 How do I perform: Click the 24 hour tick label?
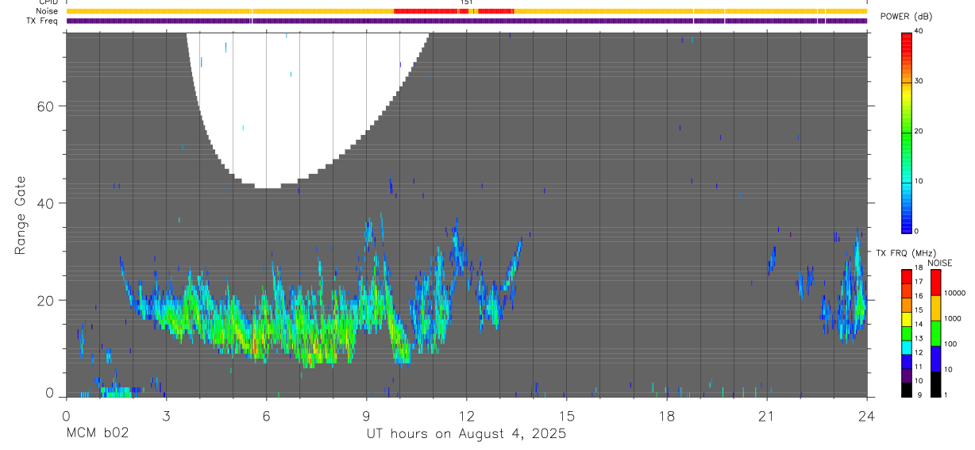click(x=867, y=415)
